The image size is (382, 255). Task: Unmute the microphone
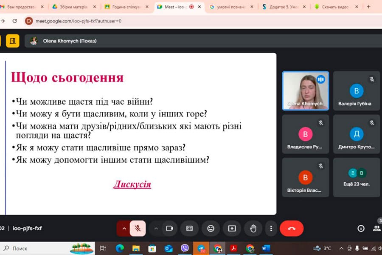[138, 228]
